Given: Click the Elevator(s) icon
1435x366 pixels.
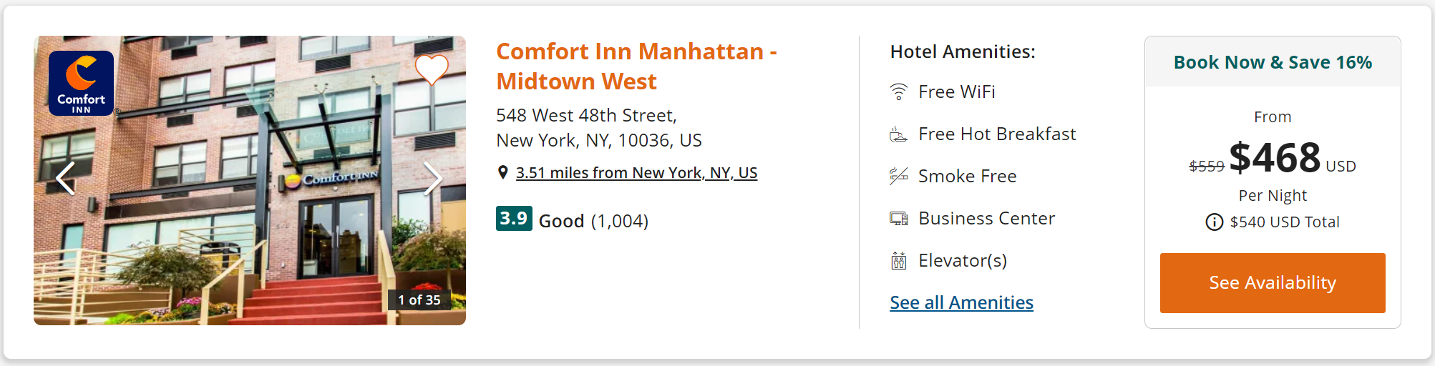Looking at the screenshot, I should pos(898,261).
